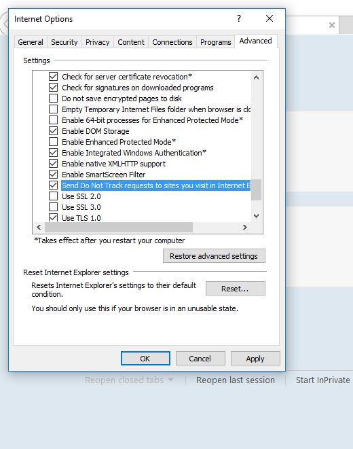353x449 pixels.
Task: Open the Privacy tab
Action: (98, 42)
